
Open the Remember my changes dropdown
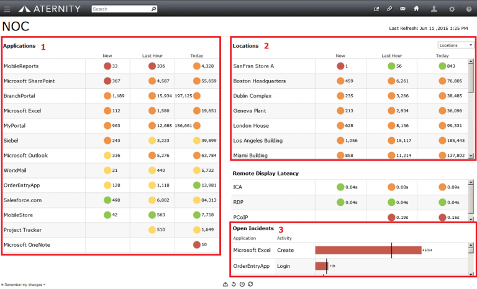(24, 285)
